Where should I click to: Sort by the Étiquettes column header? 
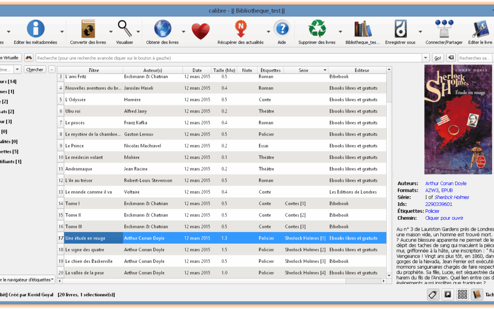[x=270, y=70]
